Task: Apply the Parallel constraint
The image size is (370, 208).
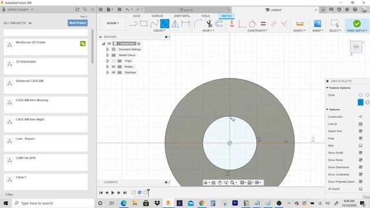Action: (x=273, y=24)
